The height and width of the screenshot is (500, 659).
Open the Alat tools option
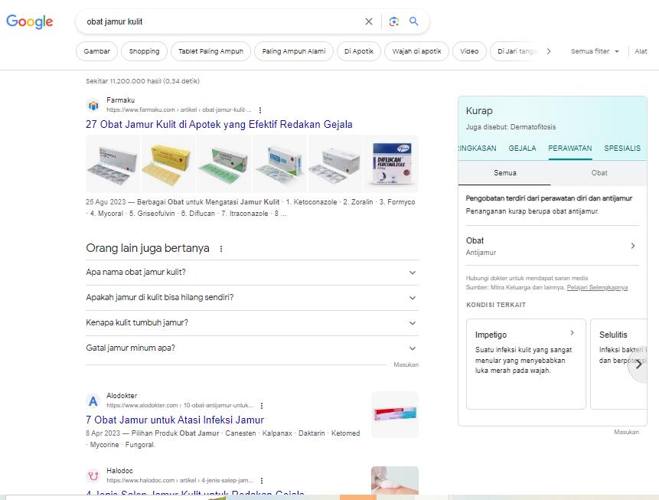[641, 51]
